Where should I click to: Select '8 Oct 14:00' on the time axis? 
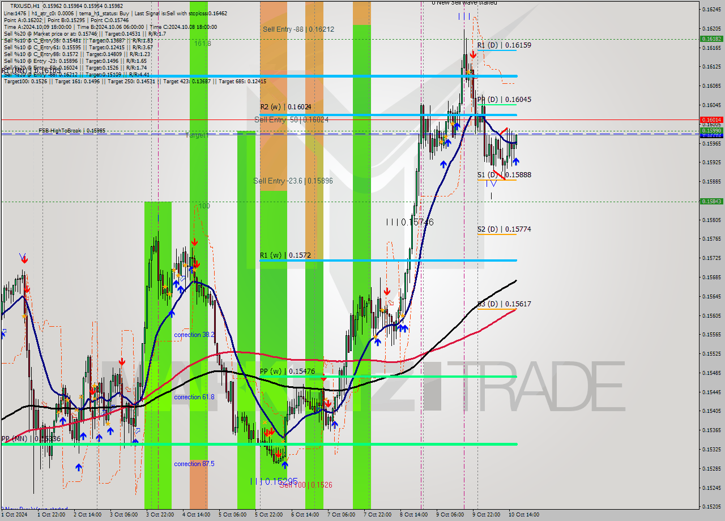click(413, 515)
